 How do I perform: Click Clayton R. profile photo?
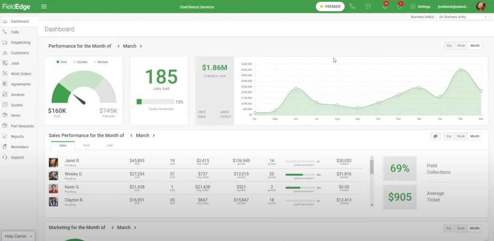point(53,201)
